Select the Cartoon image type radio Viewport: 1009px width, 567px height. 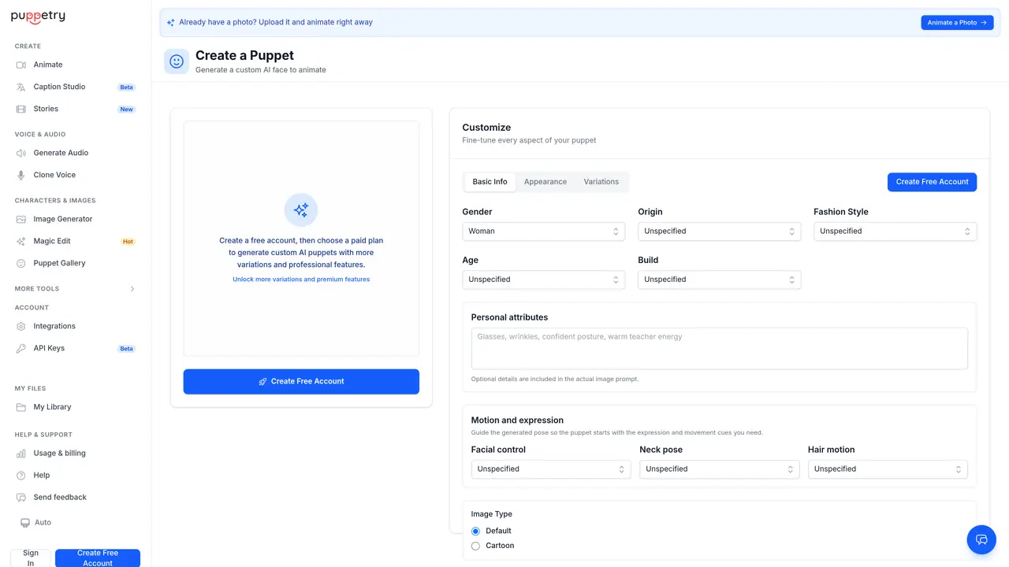[x=475, y=546]
